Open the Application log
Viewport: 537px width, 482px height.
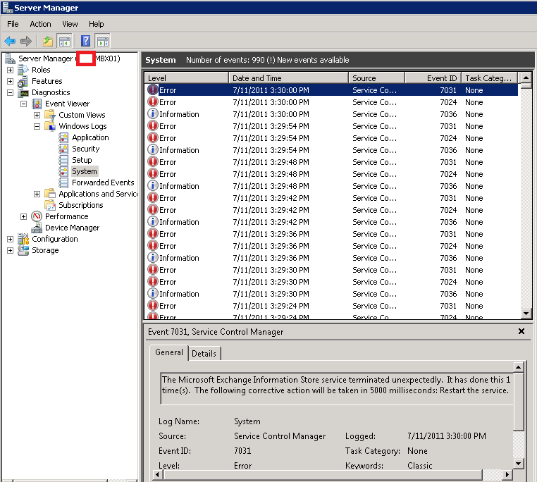(90, 137)
